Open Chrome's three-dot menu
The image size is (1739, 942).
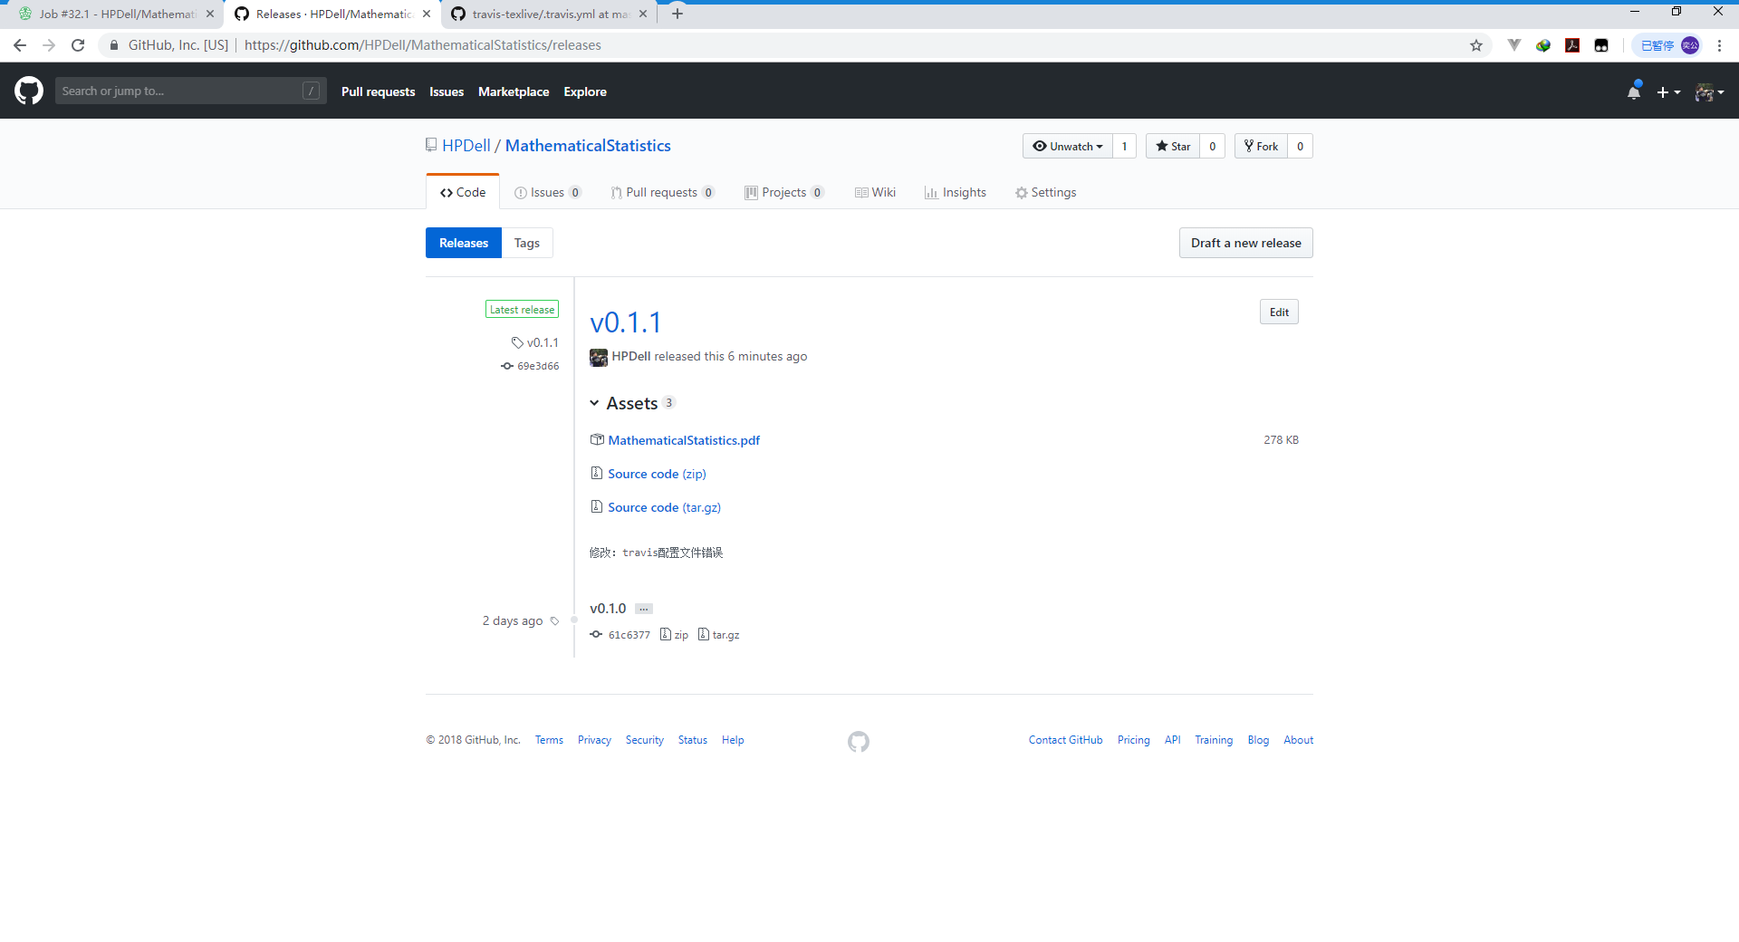pyautogui.click(x=1719, y=45)
